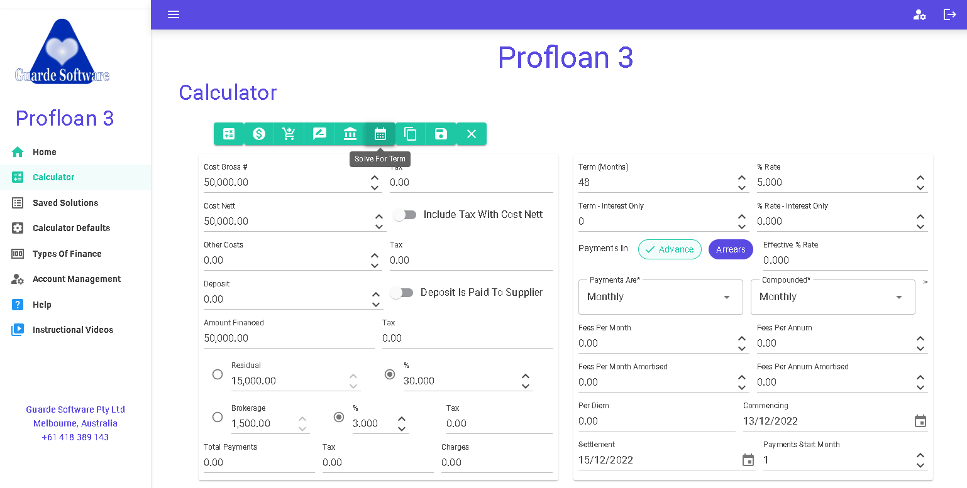Image resolution: width=967 pixels, height=488 pixels.
Task: Click the Melbourne, Australia text
Action: (x=75, y=423)
